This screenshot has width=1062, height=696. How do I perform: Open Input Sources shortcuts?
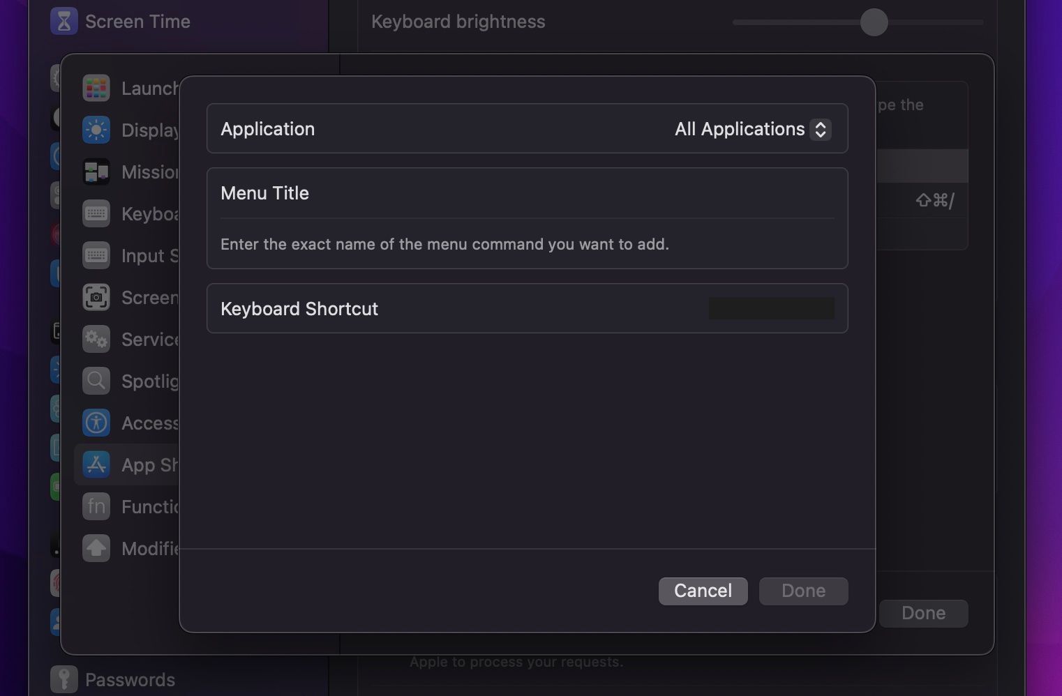tap(96, 255)
